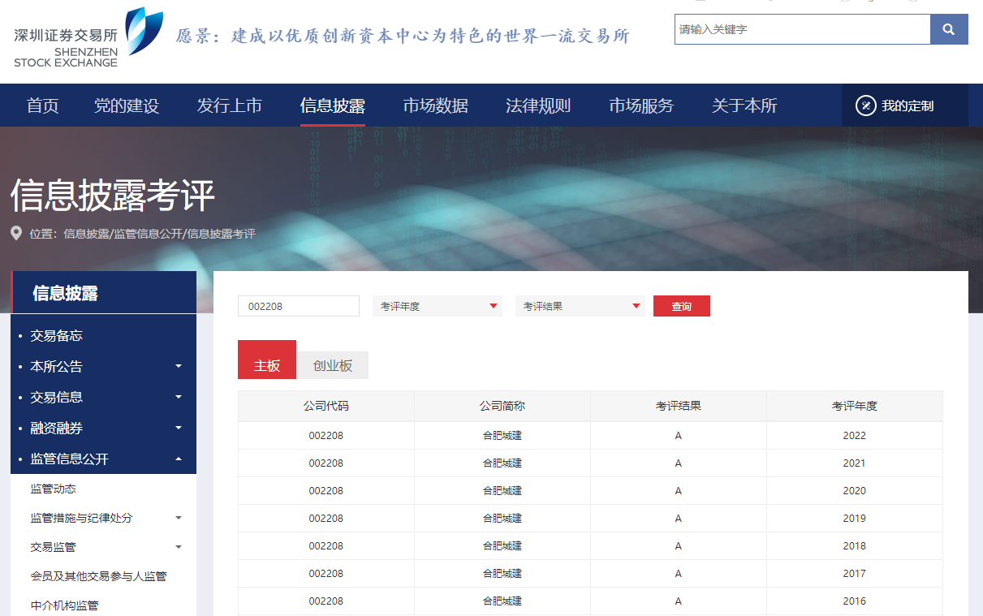983x616 pixels.
Task: Open the 市场服务 menu item
Action: 640,105
